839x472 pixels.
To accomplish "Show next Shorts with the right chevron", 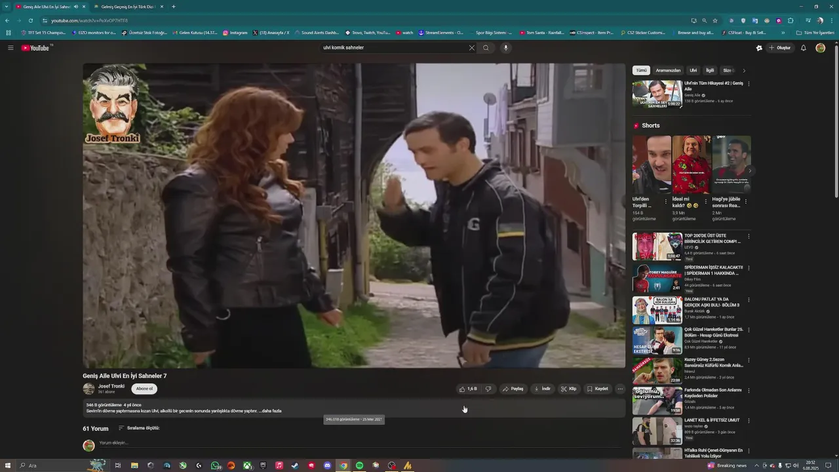I will click(750, 170).
